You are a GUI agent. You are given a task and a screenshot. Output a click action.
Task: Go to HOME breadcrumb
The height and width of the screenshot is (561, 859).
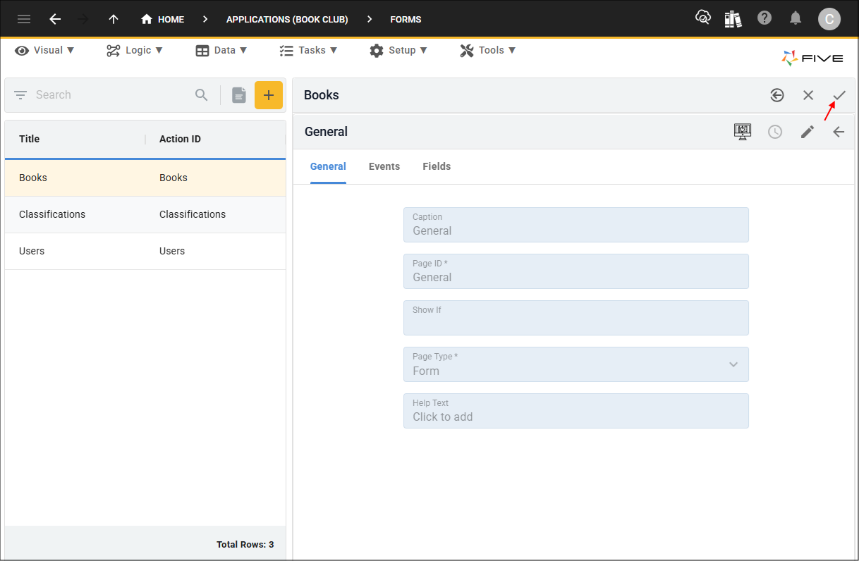click(x=162, y=19)
